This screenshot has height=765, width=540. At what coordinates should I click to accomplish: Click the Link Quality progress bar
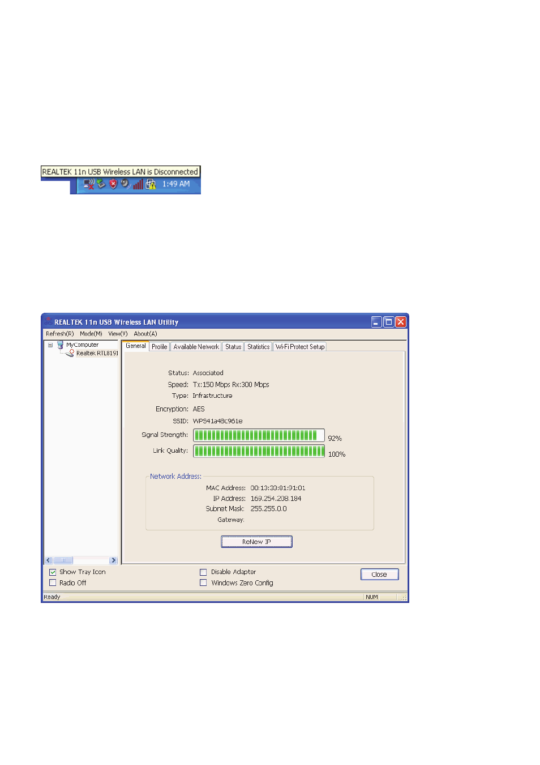point(259,451)
